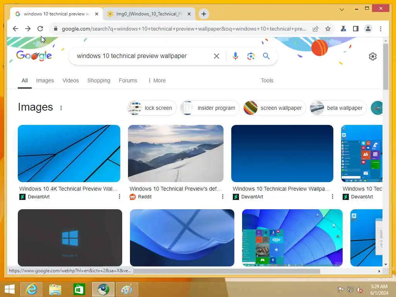Open Windows 10 4K Technical Preview Wal... link
The width and height of the screenshot is (396, 297).
pos(68,189)
